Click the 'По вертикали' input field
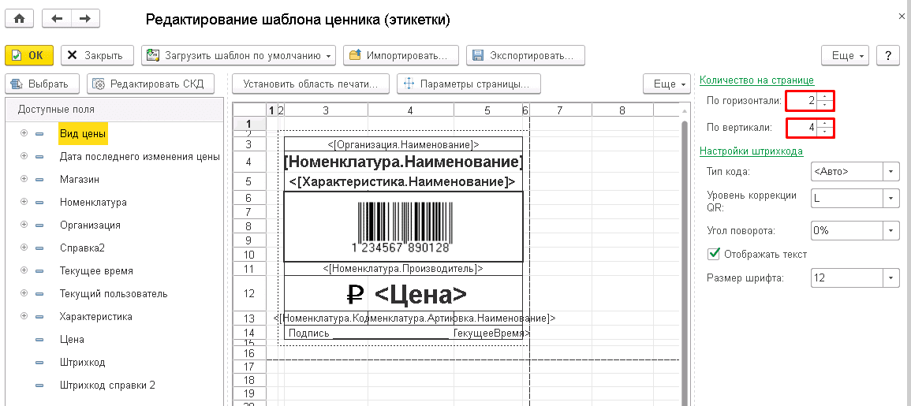This screenshot has height=406, width=911. point(801,127)
